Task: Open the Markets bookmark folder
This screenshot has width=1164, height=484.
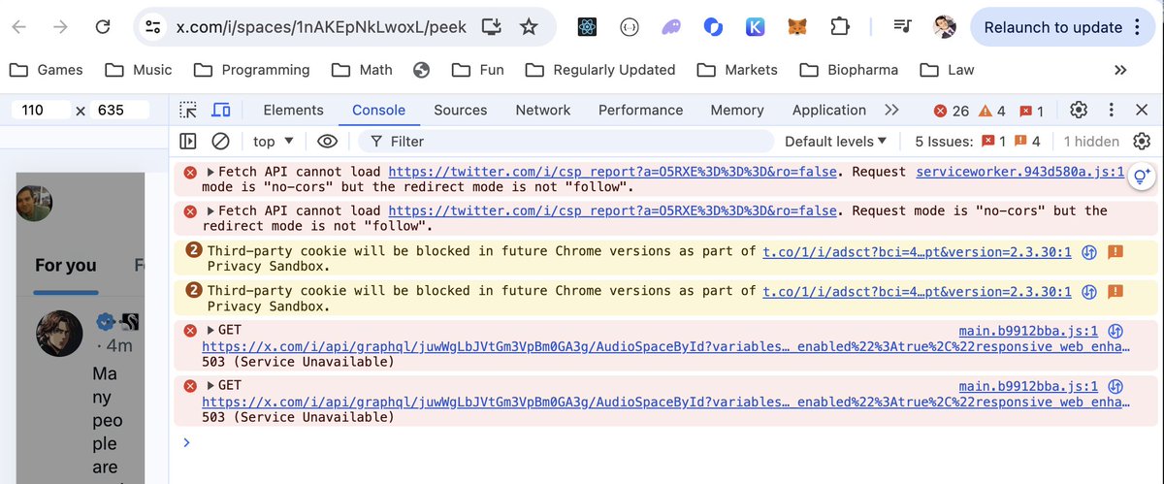Action: (x=737, y=70)
